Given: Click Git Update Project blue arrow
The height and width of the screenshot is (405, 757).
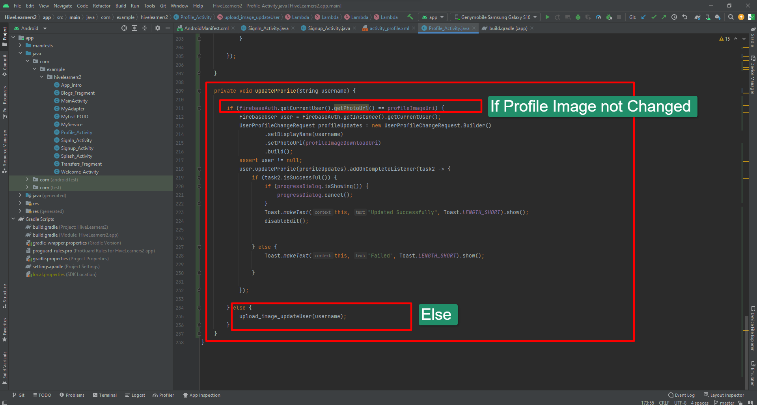Looking at the screenshot, I should click(643, 17).
